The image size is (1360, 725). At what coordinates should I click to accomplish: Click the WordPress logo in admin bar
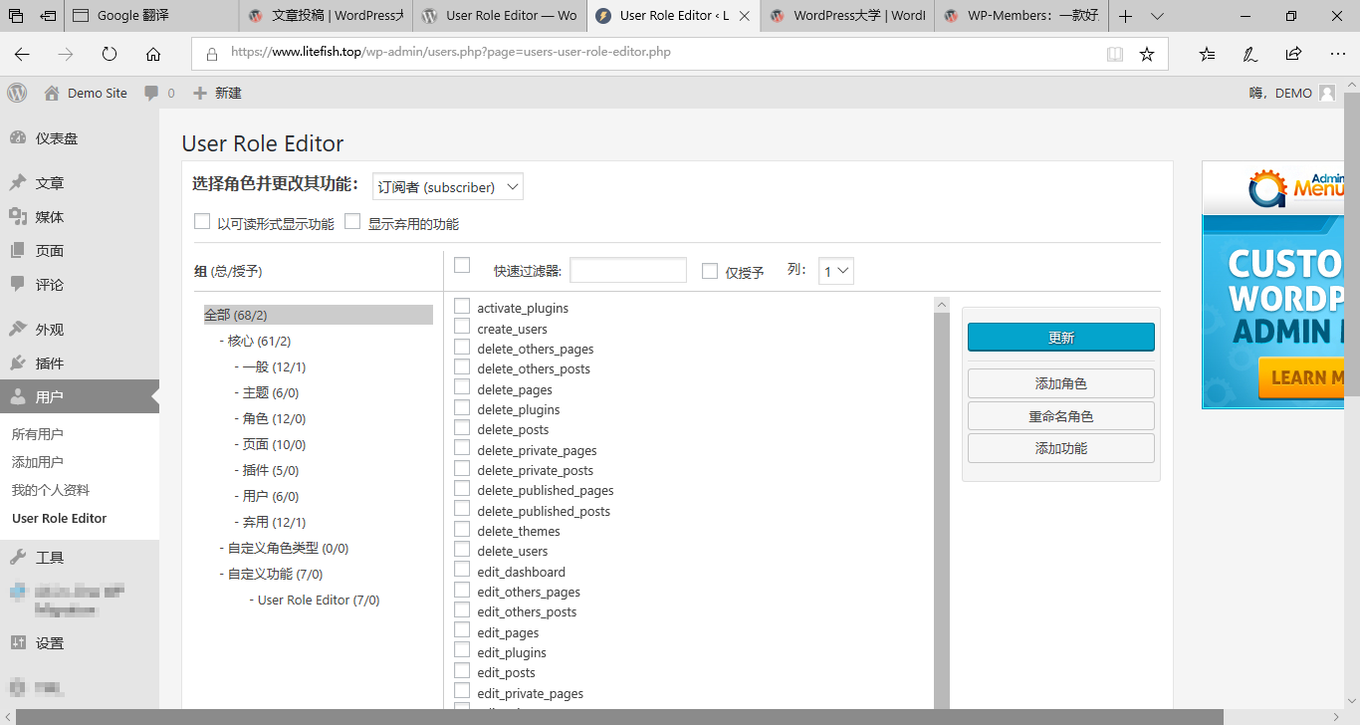[17, 93]
